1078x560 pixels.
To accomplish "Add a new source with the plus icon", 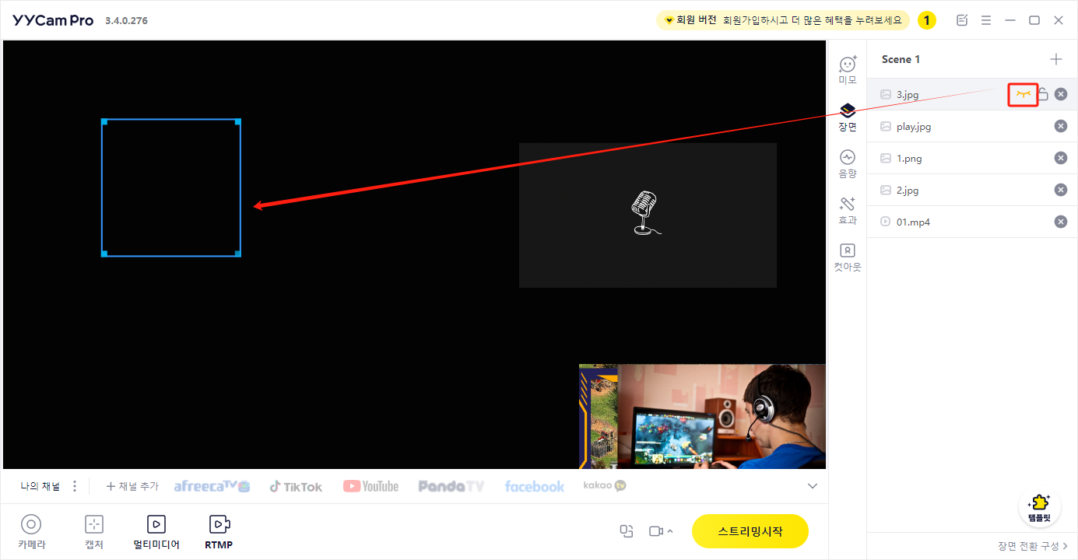I will coord(1056,59).
